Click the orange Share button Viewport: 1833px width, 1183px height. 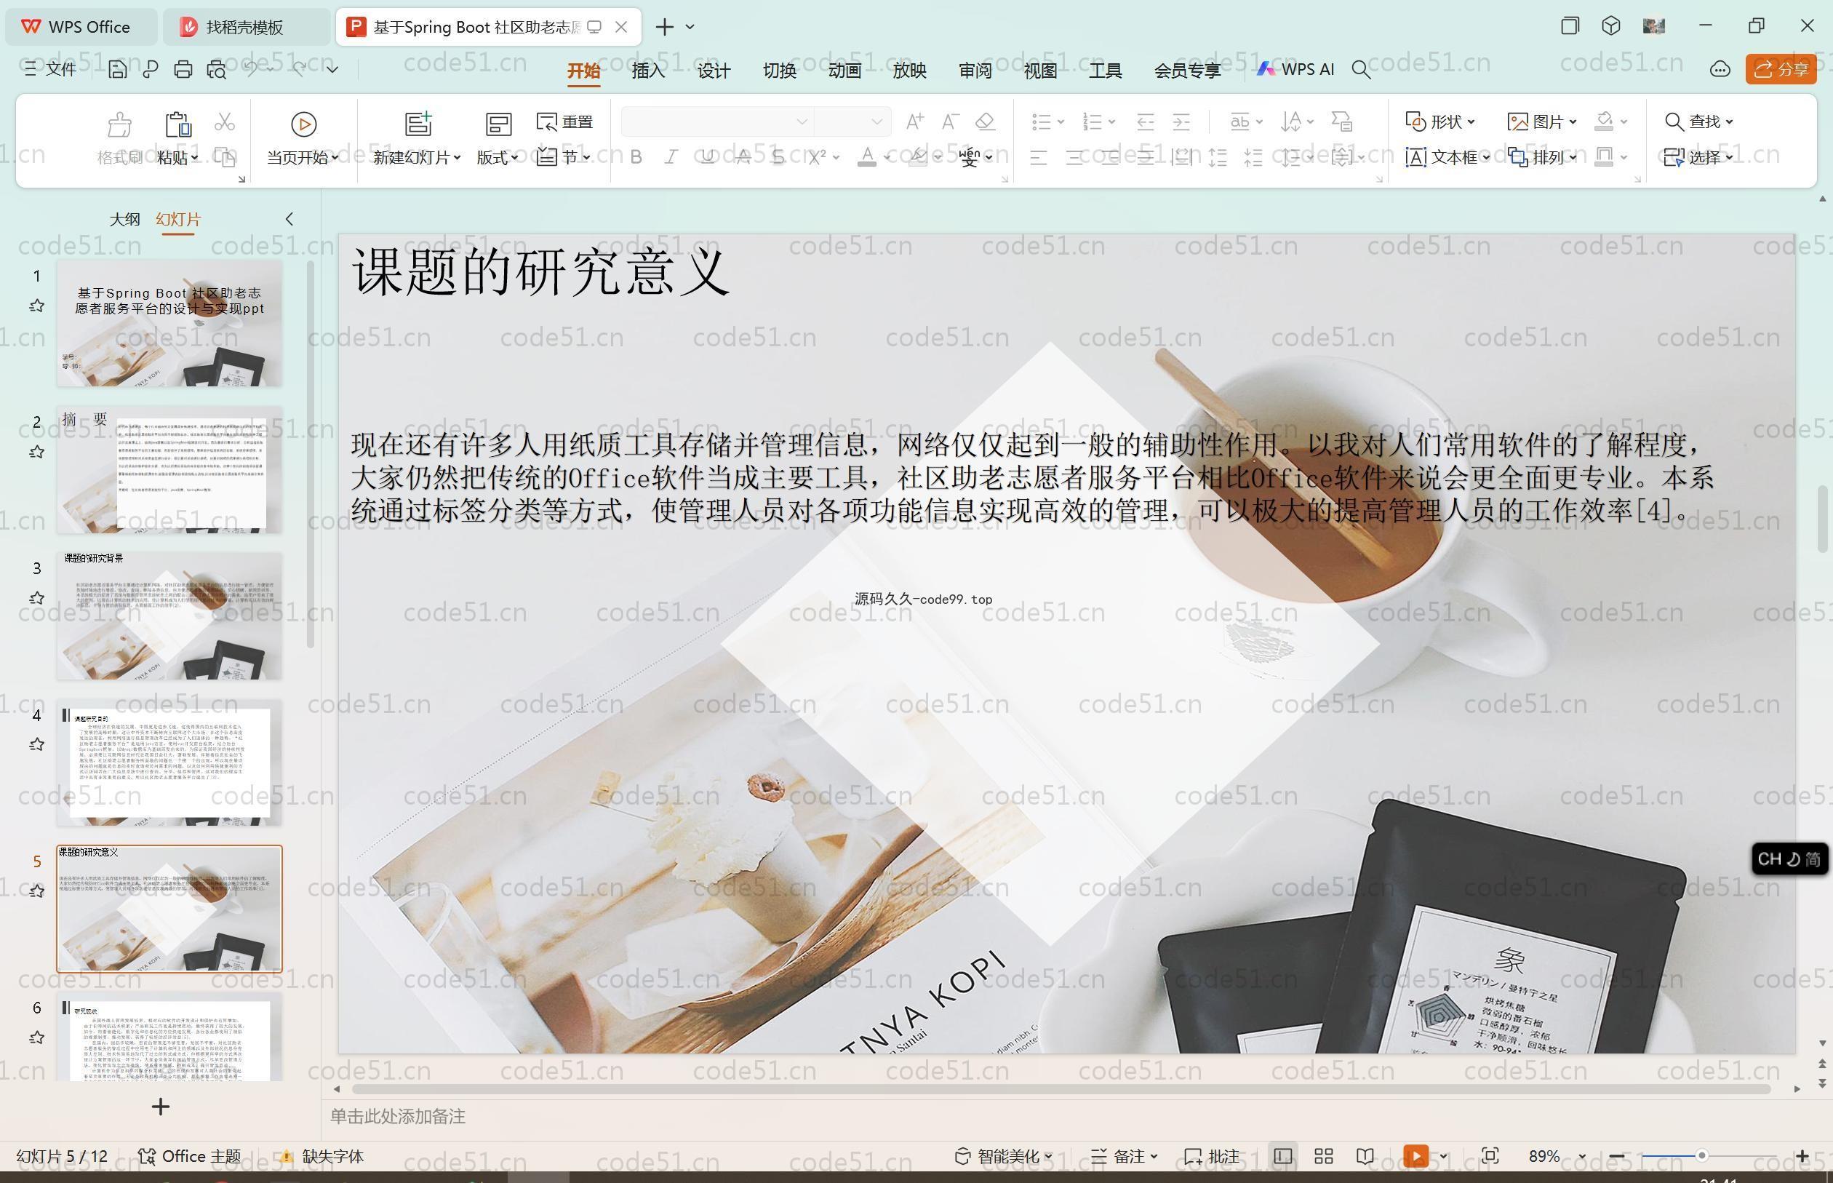(x=1780, y=69)
